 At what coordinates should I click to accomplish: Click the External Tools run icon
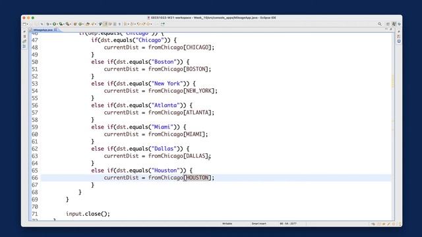[x=67, y=24]
